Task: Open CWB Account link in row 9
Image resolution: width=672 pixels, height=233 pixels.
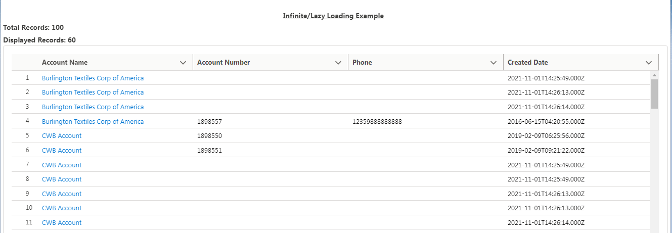Action: coord(62,194)
